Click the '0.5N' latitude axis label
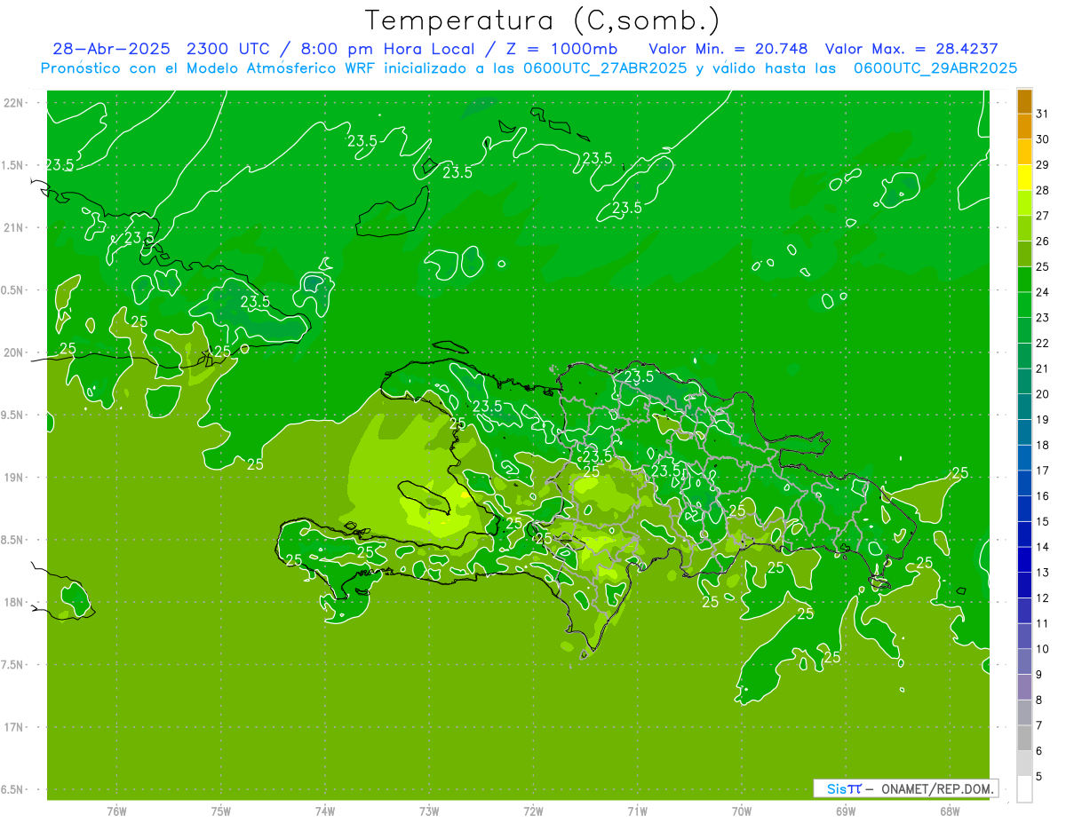Screen dimensions: 1066x823 point(12,290)
